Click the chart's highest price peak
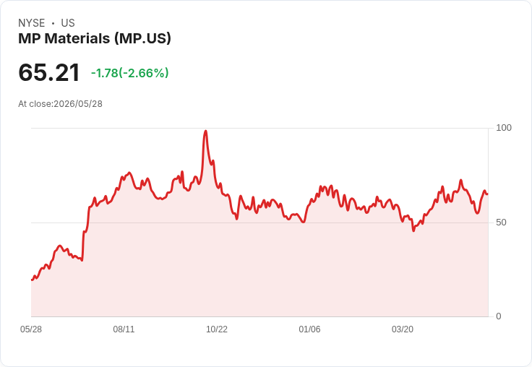The height and width of the screenshot is (367, 532). pos(205,131)
